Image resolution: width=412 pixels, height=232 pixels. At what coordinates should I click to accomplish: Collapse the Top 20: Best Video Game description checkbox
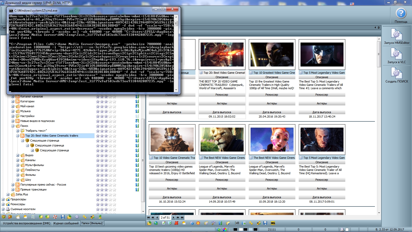201,73
